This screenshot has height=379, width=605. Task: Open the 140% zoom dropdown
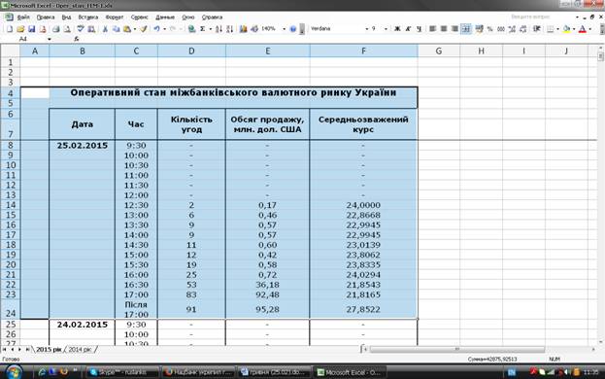[284, 29]
